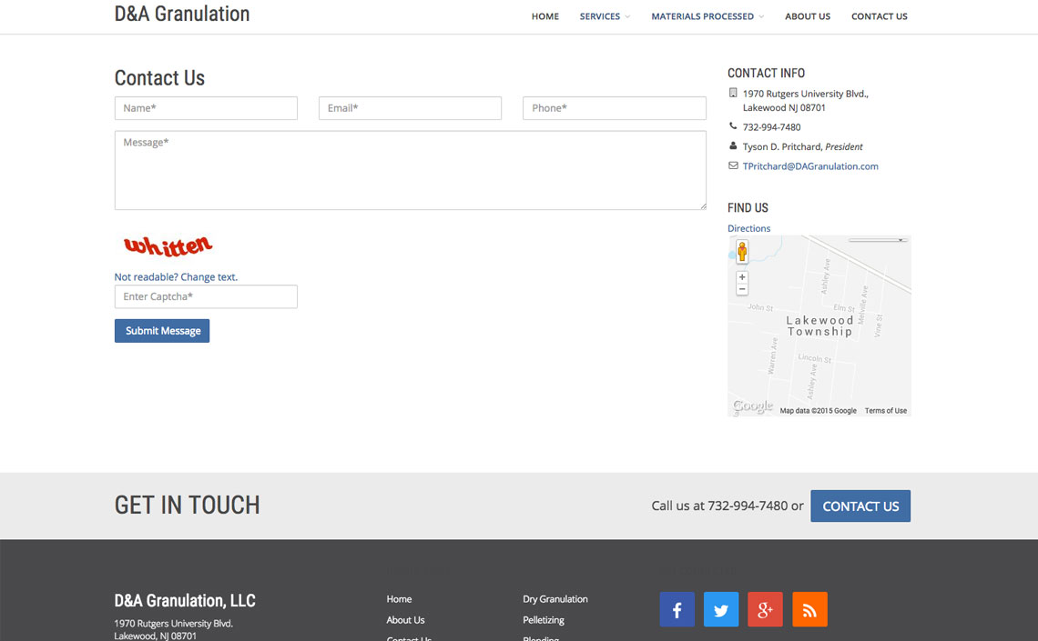Viewport: 1038px width, 641px height.
Task: Open Materials Processed menu
Action: (702, 16)
